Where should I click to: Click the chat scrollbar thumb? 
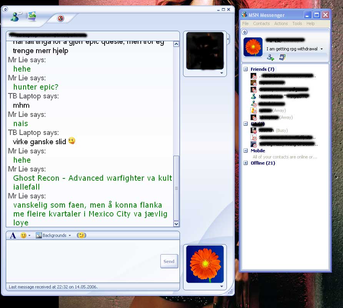coord(176,188)
